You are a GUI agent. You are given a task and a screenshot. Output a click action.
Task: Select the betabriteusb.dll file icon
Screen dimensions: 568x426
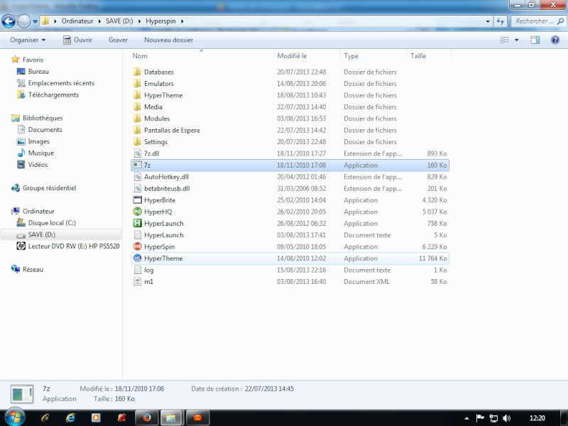pyautogui.click(x=137, y=188)
